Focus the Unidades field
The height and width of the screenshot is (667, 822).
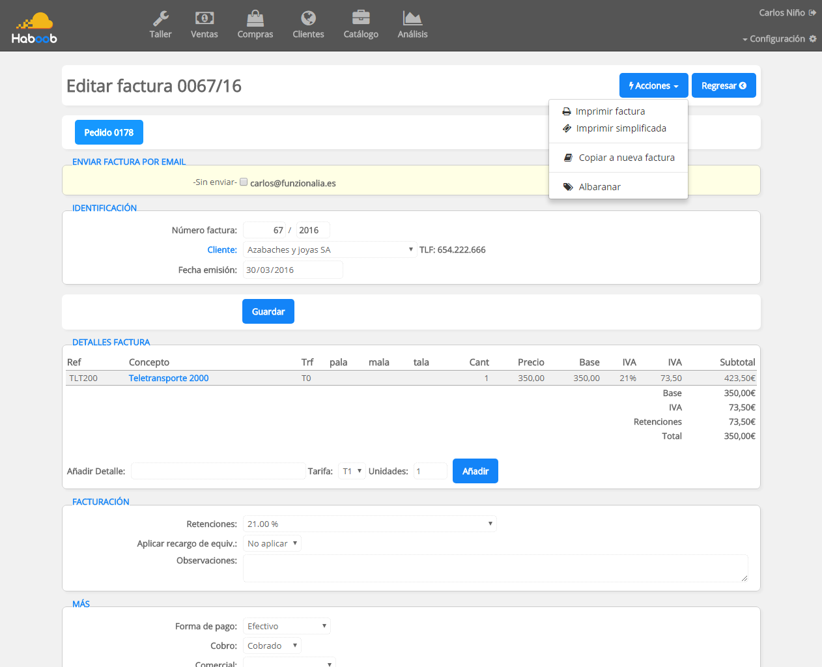coord(431,471)
